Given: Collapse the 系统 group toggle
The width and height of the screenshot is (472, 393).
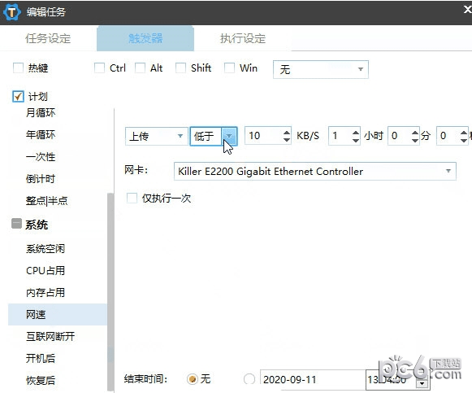Looking at the screenshot, I should click(16, 224).
